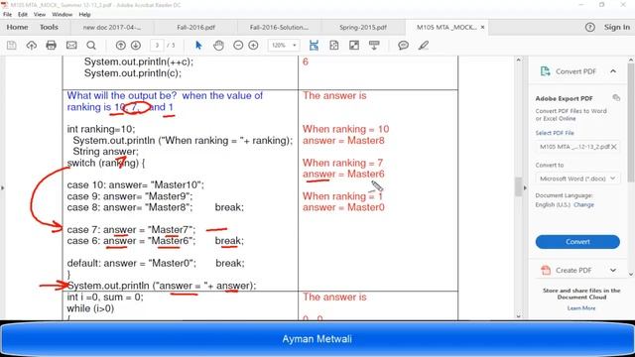Click the fit one full page icon
635x357 pixels.
coord(334,46)
